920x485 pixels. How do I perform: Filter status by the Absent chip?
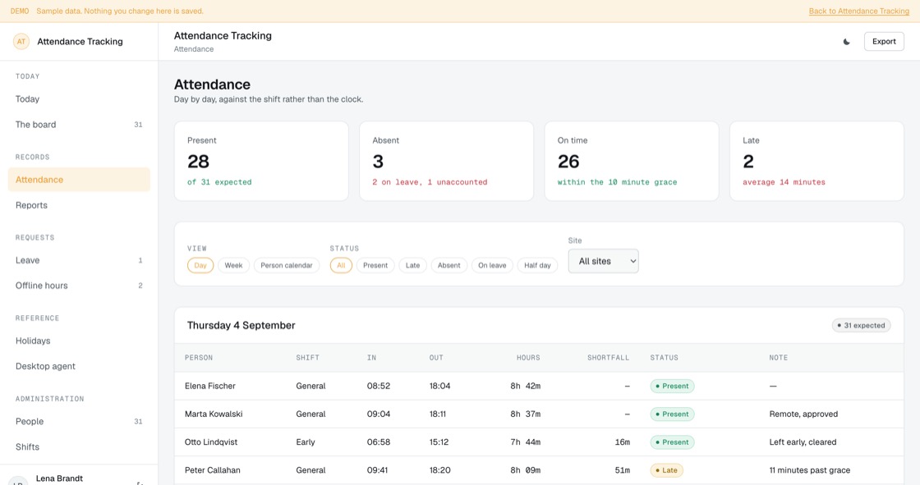448,266
